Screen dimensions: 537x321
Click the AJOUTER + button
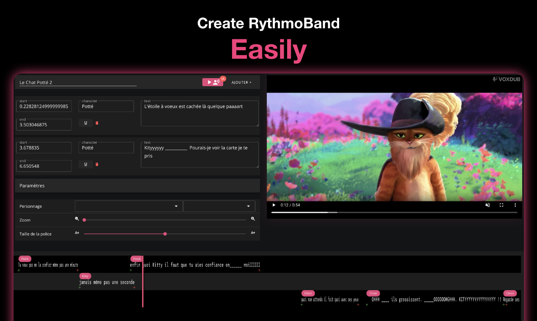click(241, 82)
